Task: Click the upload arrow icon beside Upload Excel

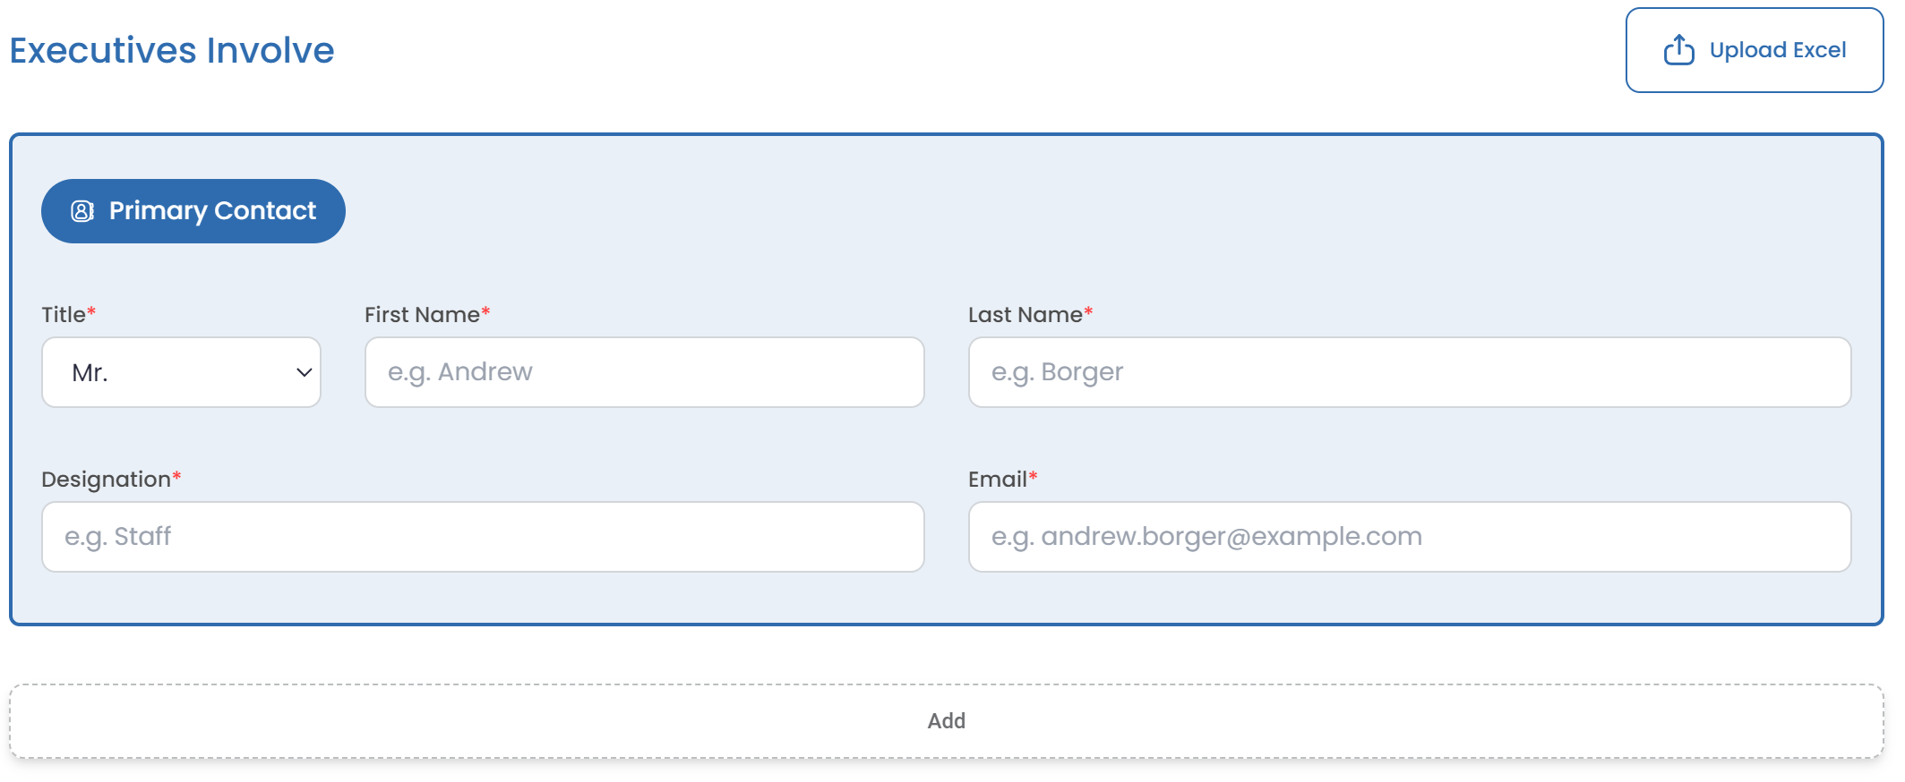Action: 1678,50
